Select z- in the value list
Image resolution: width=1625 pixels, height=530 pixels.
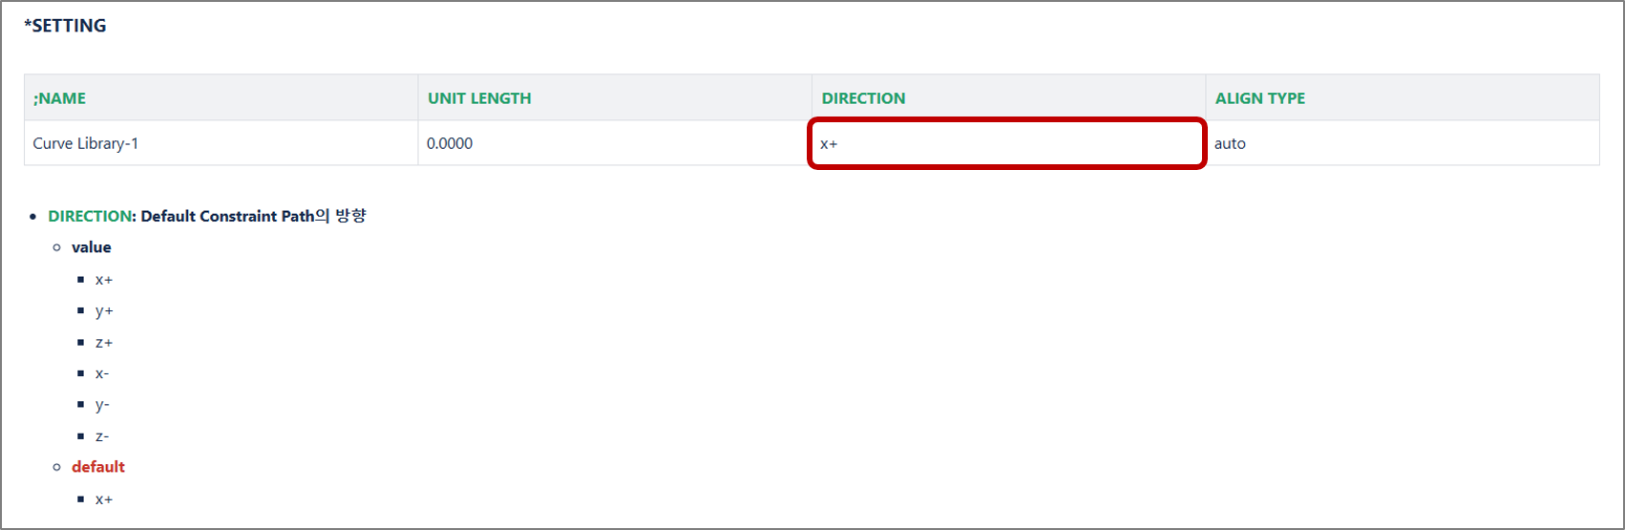102,436
